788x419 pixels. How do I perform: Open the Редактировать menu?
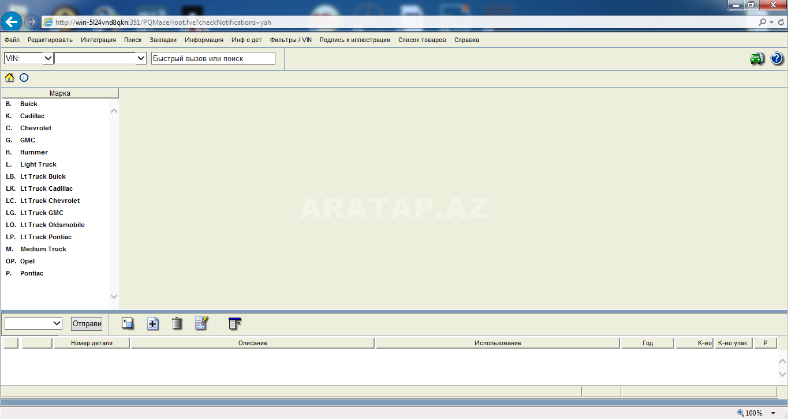point(50,40)
